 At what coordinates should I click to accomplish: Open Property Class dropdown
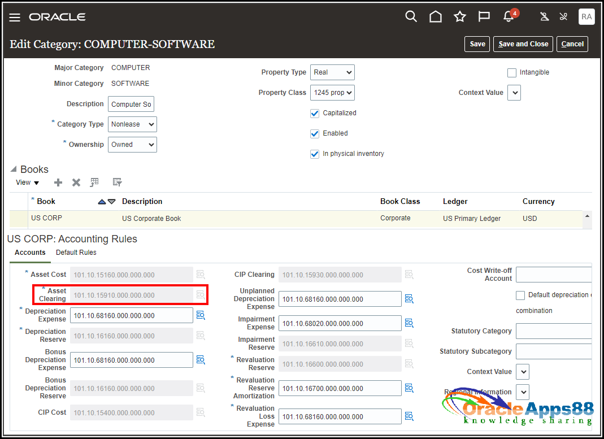332,93
